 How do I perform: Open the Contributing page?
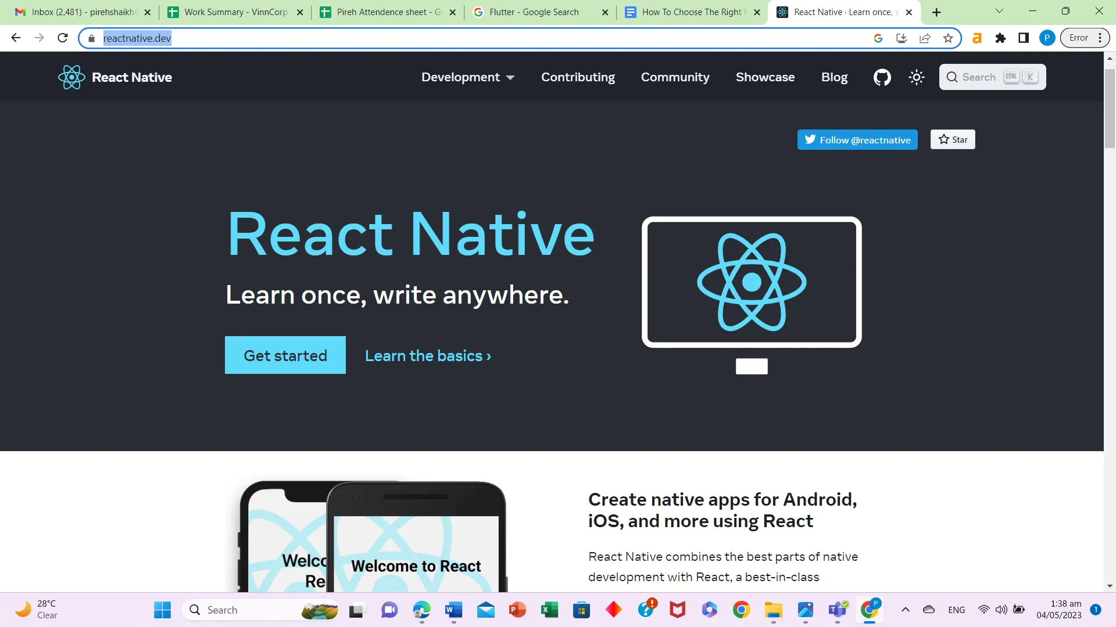point(578,77)
